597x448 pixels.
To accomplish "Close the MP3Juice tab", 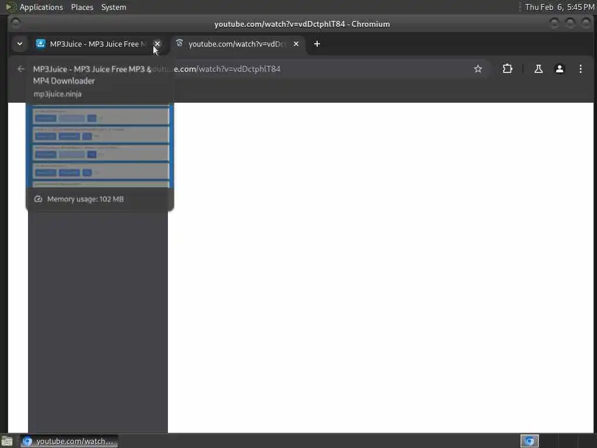I will (x=157, y=44).
